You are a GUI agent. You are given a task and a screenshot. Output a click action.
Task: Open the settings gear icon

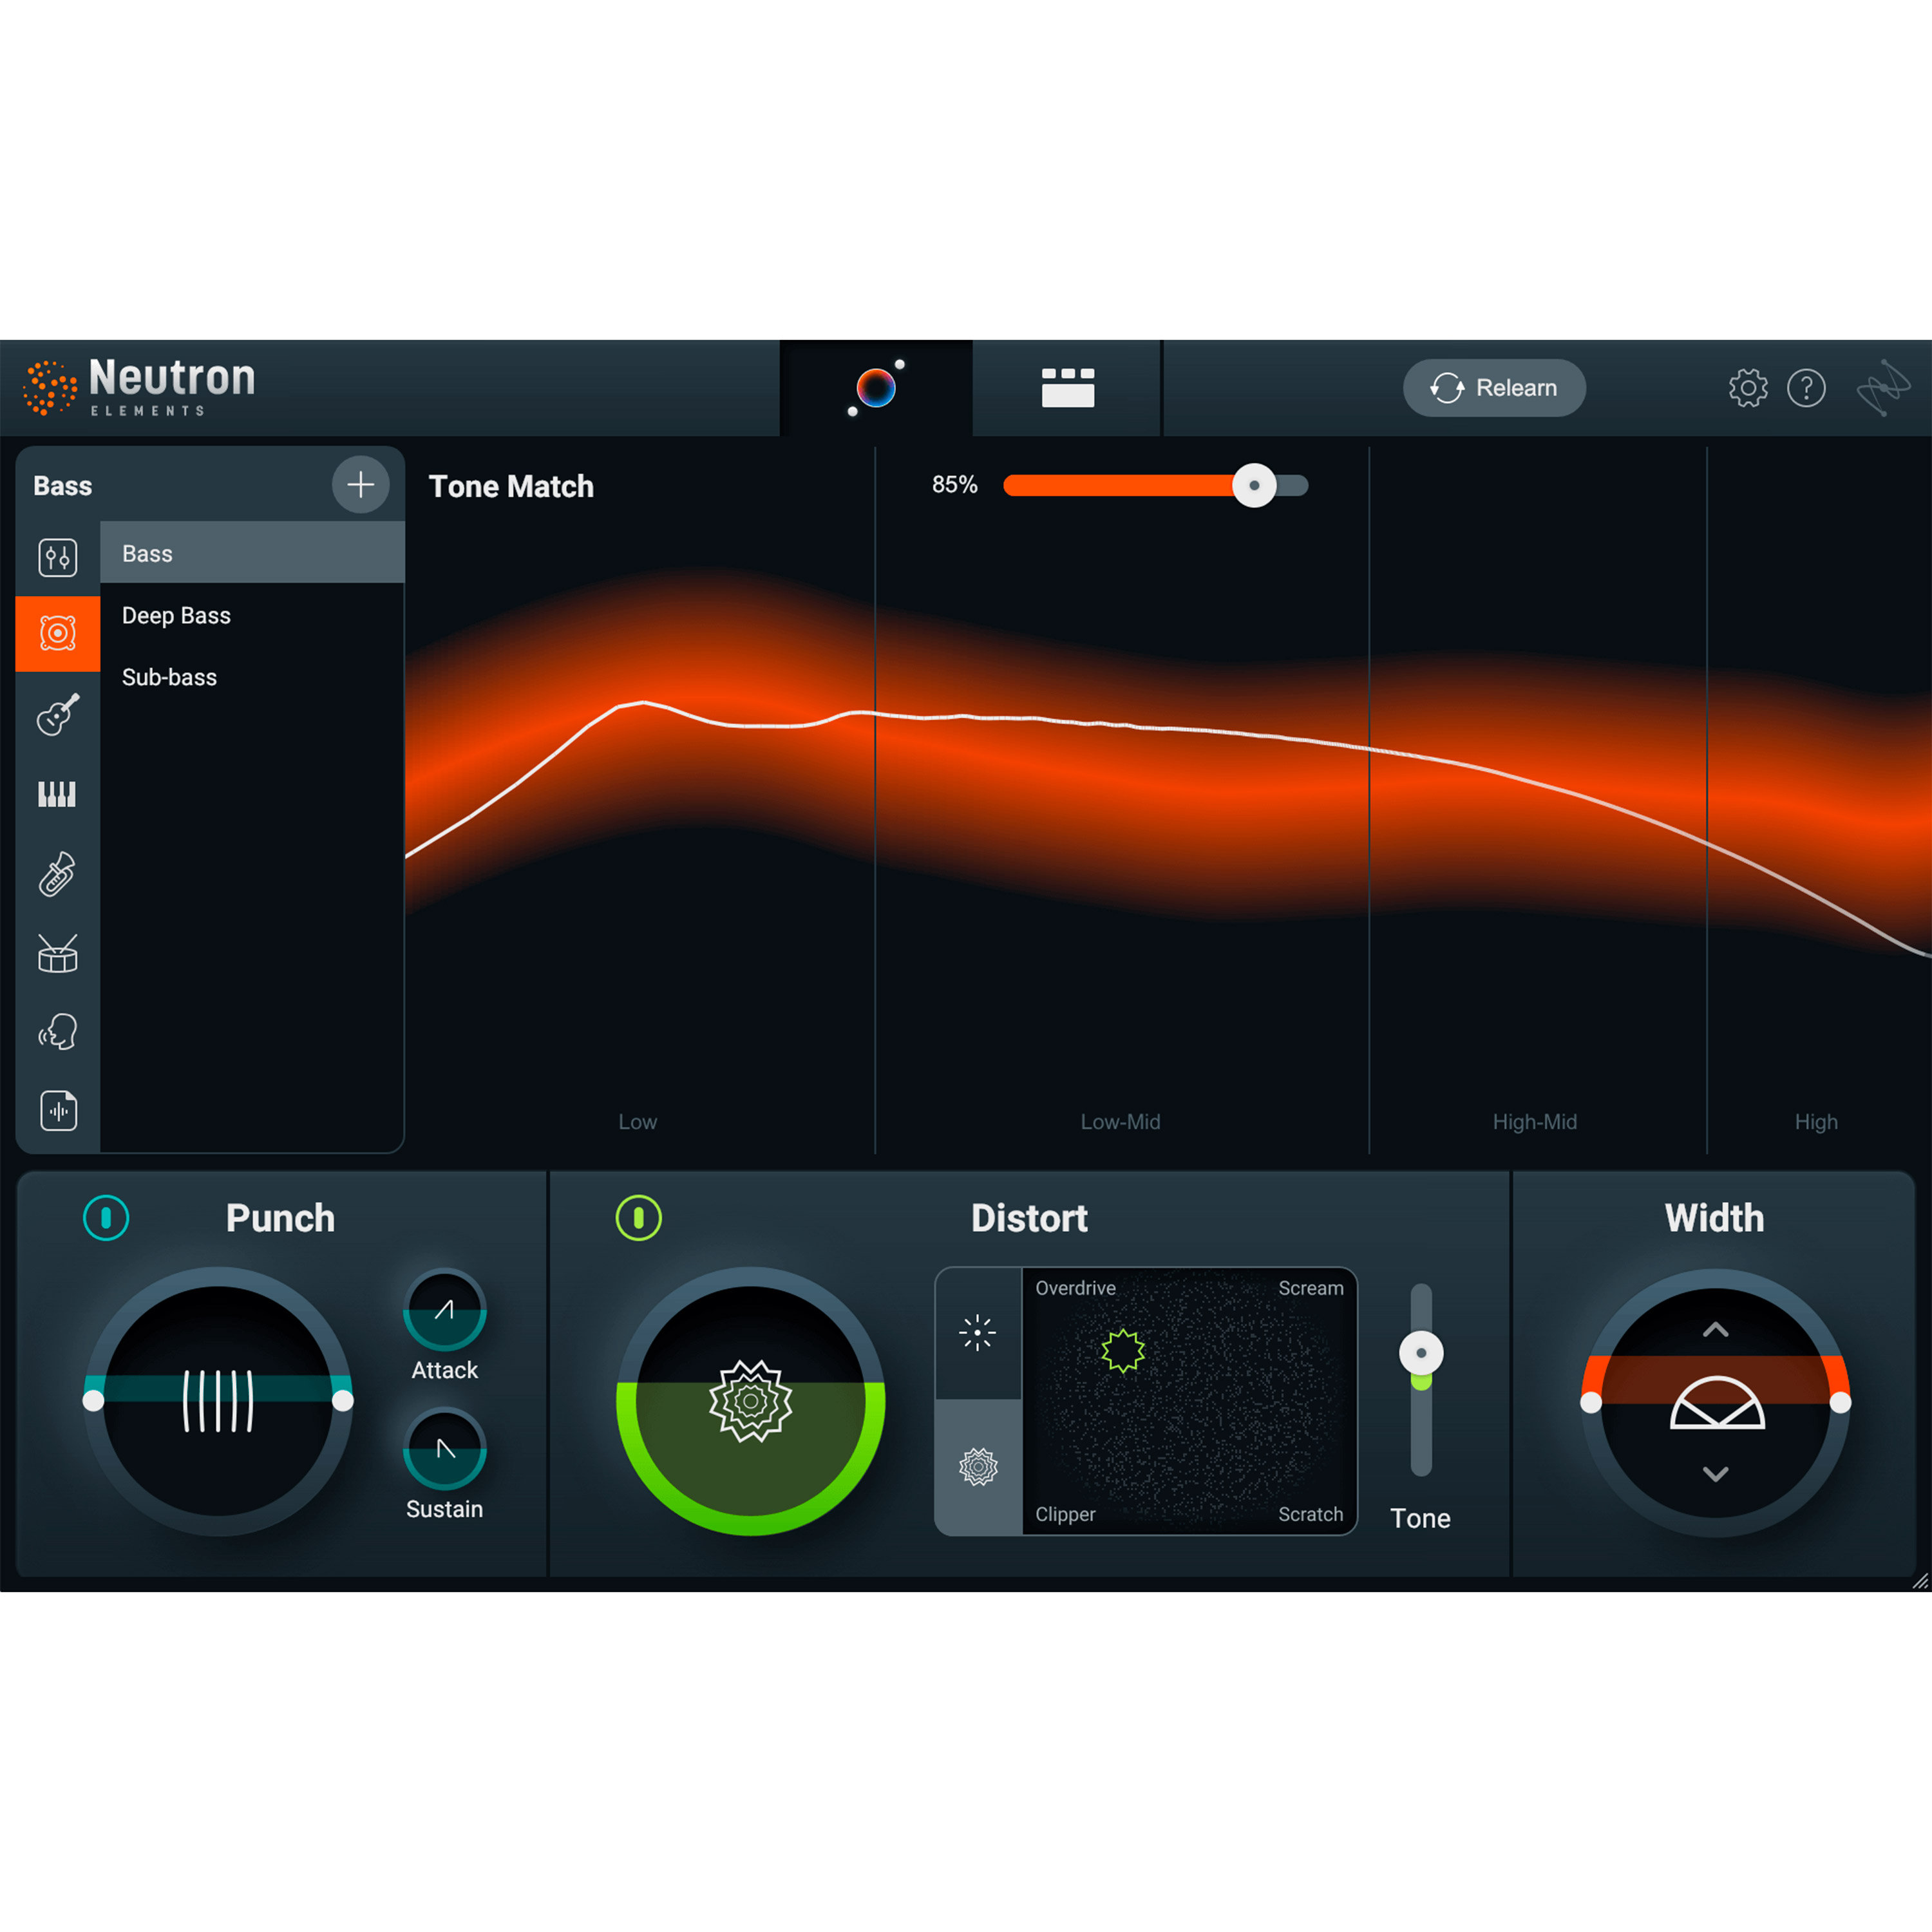1748,388
